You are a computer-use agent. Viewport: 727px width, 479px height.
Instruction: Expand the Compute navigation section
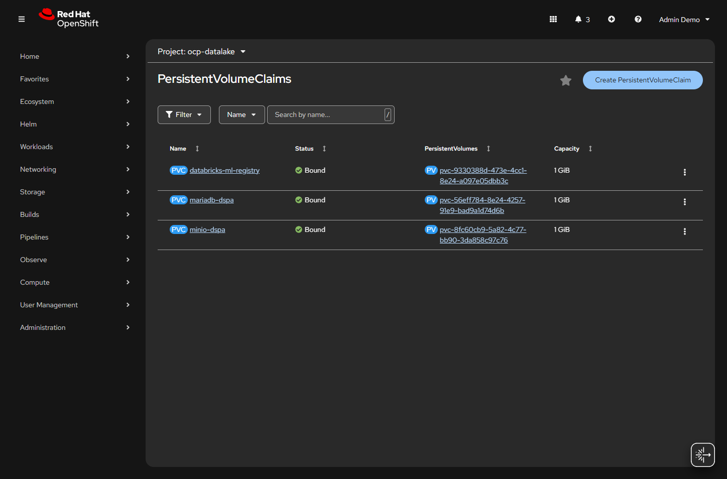click(75, 282)
